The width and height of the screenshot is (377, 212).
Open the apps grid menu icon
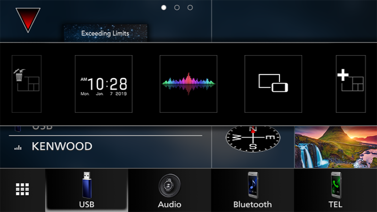23,189
